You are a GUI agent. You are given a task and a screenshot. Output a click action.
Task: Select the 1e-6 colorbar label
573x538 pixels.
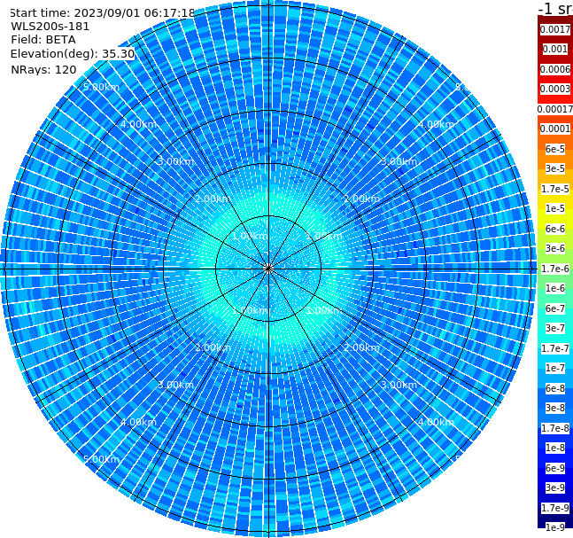[555, 288]
